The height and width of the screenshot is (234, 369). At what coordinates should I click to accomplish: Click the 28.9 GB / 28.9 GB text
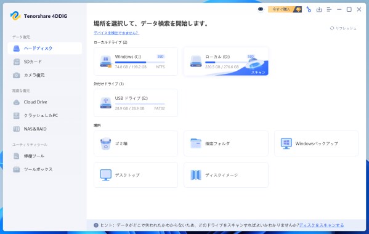coord(129,108)
